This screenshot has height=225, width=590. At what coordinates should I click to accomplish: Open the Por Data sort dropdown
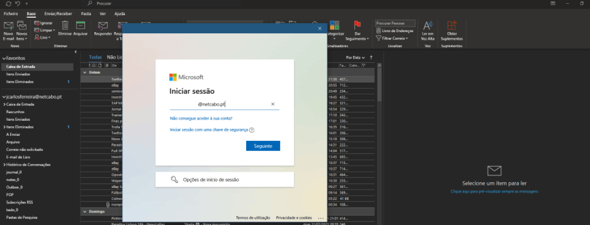[x=355, y=58]
